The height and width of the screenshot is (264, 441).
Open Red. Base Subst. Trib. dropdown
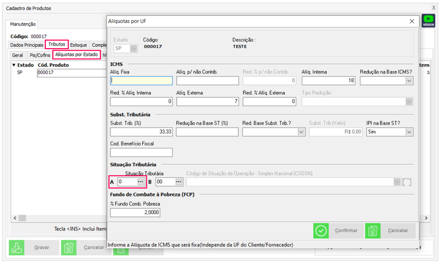tap(301, 132)
